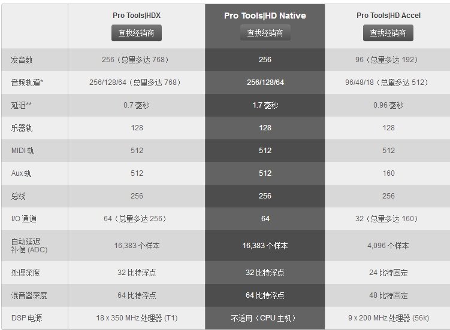Click the DSP 电源 row label
Image resolution: width=450 pixels, height=330 pixels.
27,318
